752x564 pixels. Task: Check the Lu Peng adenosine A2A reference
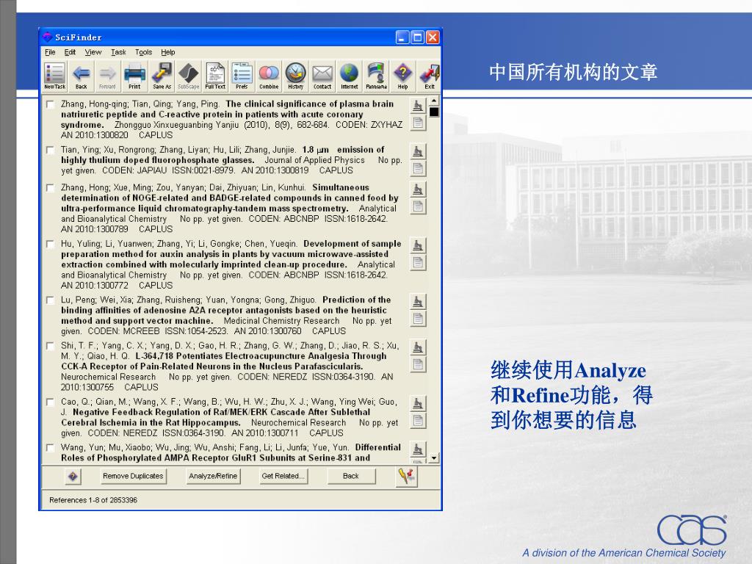pyautogui.click(x=50, y=300)
